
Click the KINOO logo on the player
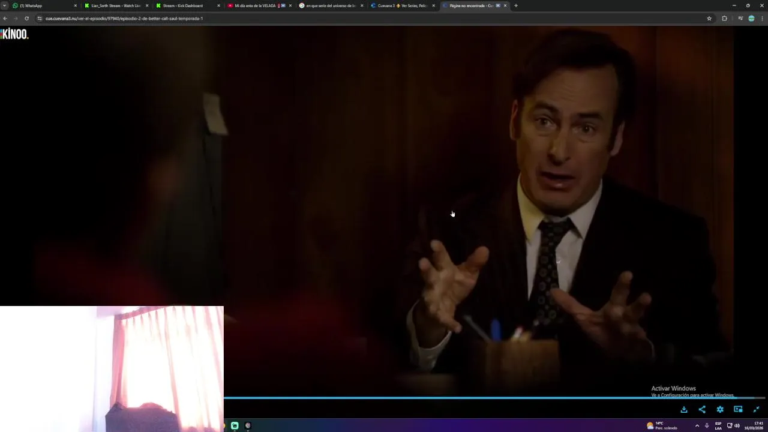14,34
